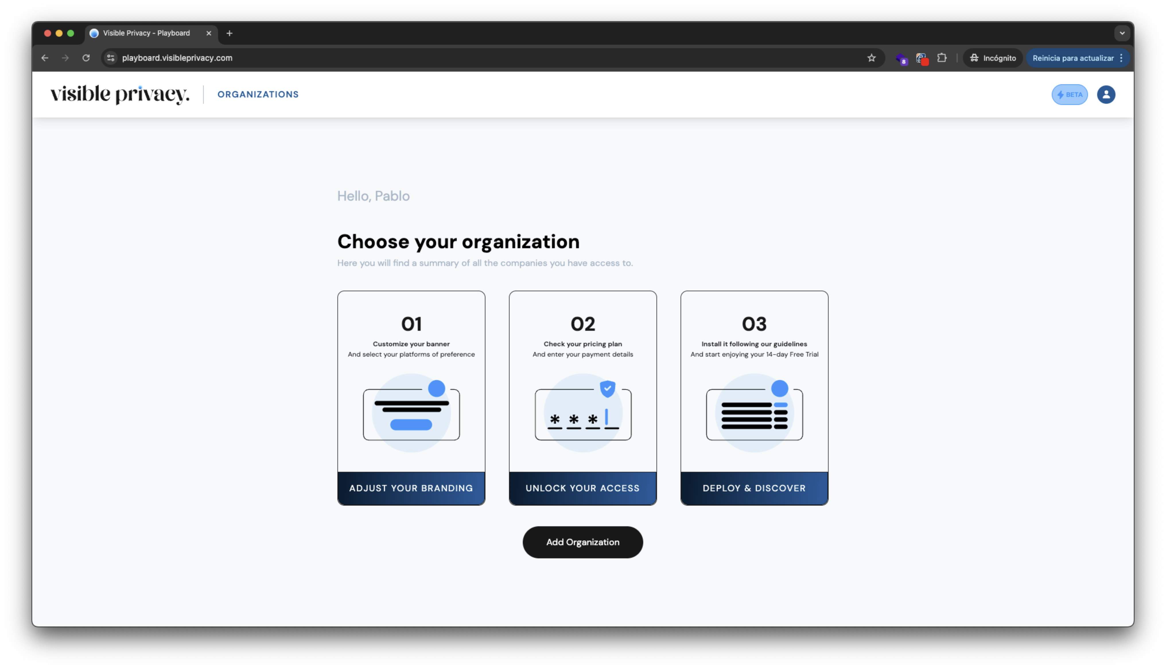
Task: Open the user account icon in the header
Action: click(1106, 95)
